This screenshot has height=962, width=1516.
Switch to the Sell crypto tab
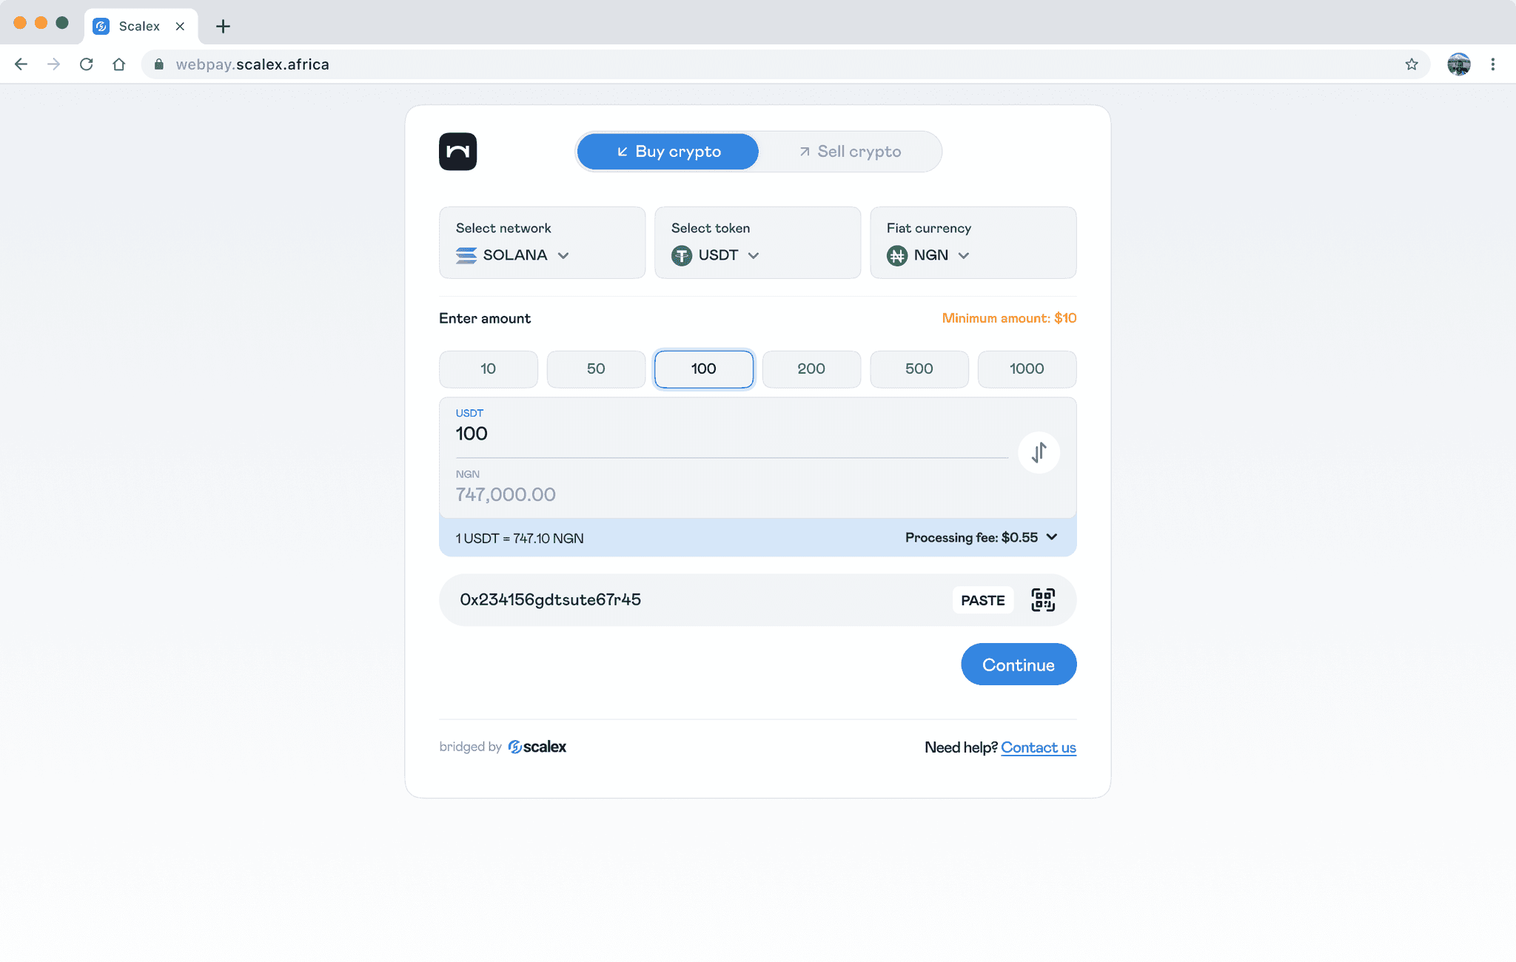pyautogui.click(x=850, y=152)
